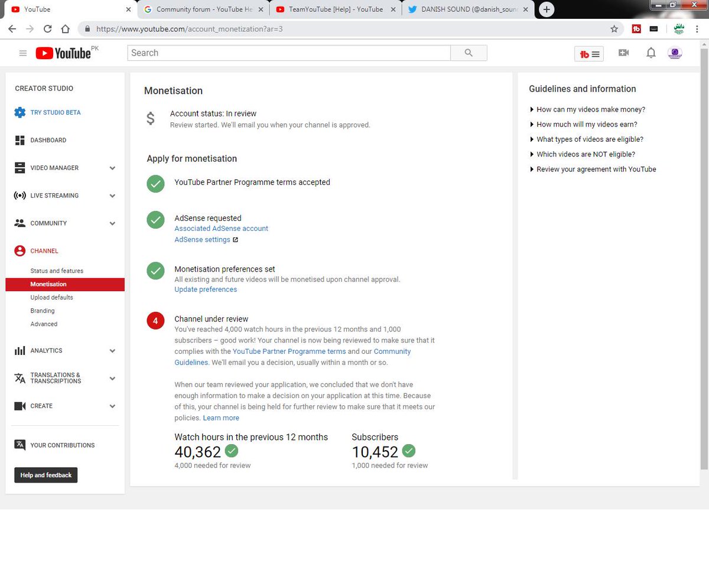Click the Analytics bar chart icon
This screenshot has height=567, width=709.
[x=19, y=351]
